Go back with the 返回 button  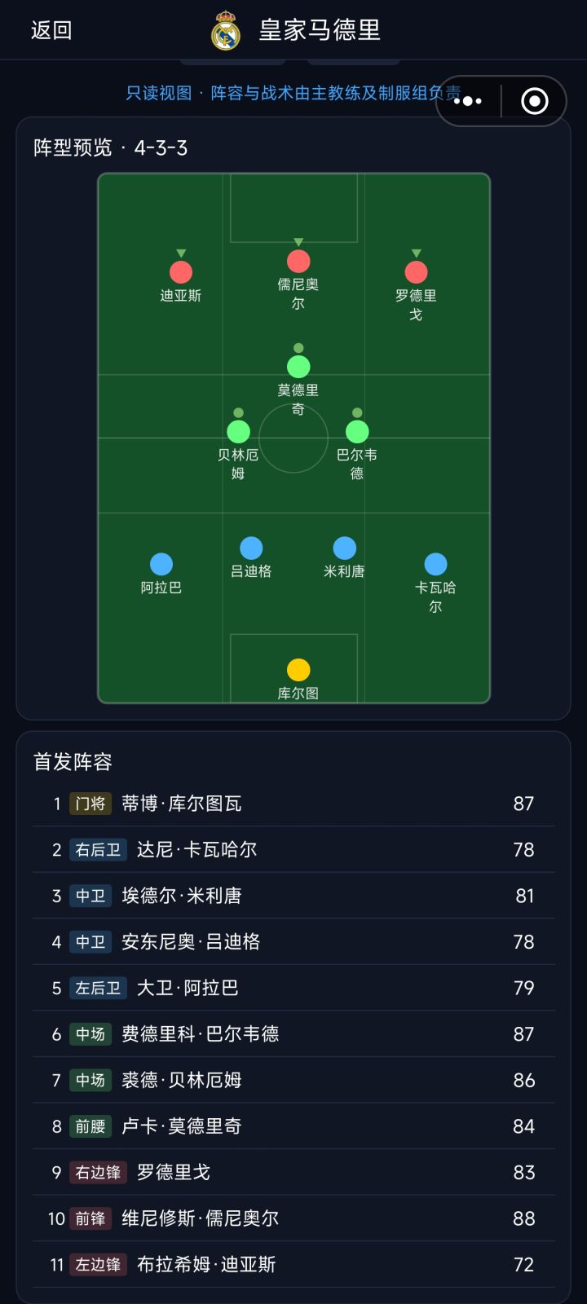coord(51,31)
